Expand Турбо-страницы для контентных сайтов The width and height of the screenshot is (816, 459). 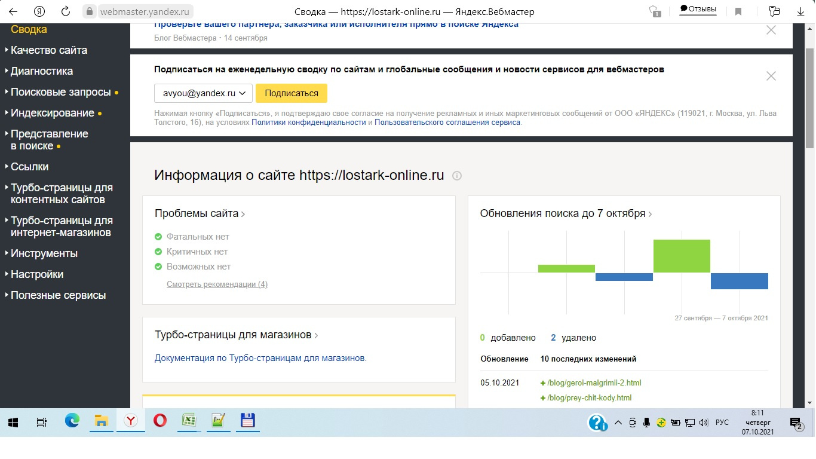pos(62,194)
